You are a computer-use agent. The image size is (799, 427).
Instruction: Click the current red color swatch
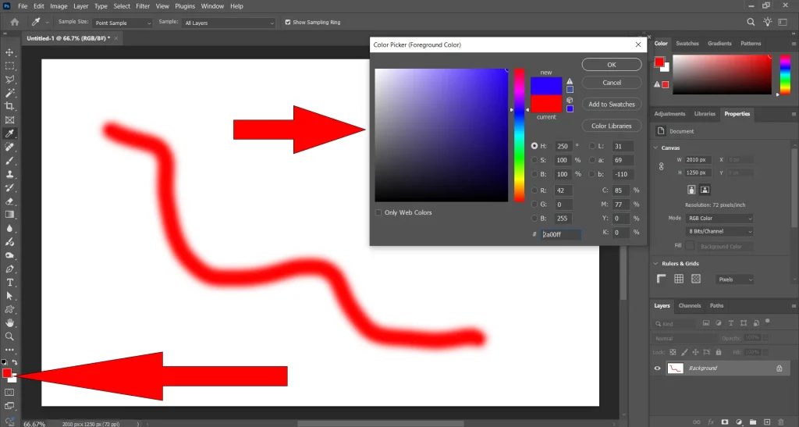pos(546,104)
